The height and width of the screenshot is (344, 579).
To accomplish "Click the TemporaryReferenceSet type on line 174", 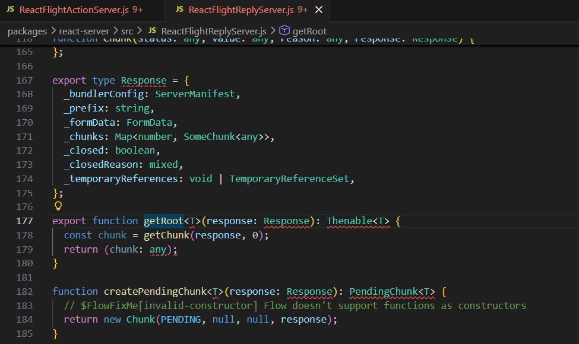I will [x=289, y=179].
